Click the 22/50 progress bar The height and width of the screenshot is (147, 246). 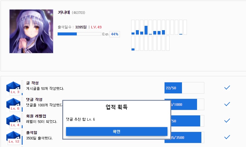click(x=184, y=88)
